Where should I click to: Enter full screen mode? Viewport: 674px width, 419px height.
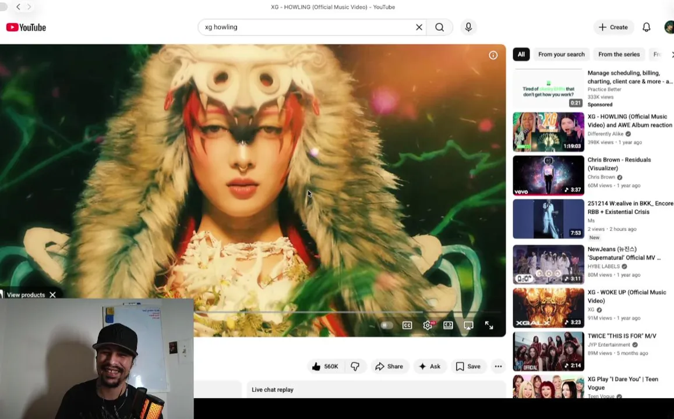tap(489, 325)
